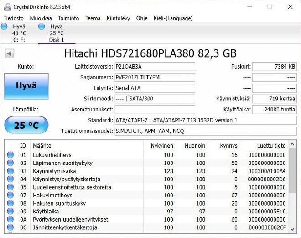The image size is (301, 238).
Task: Click the Liityntä field Serial ATA
Action: [155, 88]
